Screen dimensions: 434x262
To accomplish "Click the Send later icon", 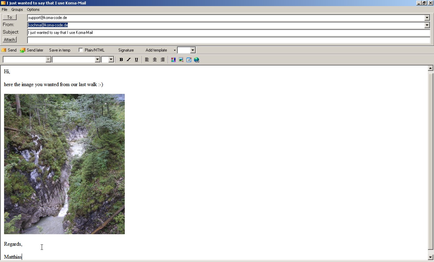I will click(22, 50).
